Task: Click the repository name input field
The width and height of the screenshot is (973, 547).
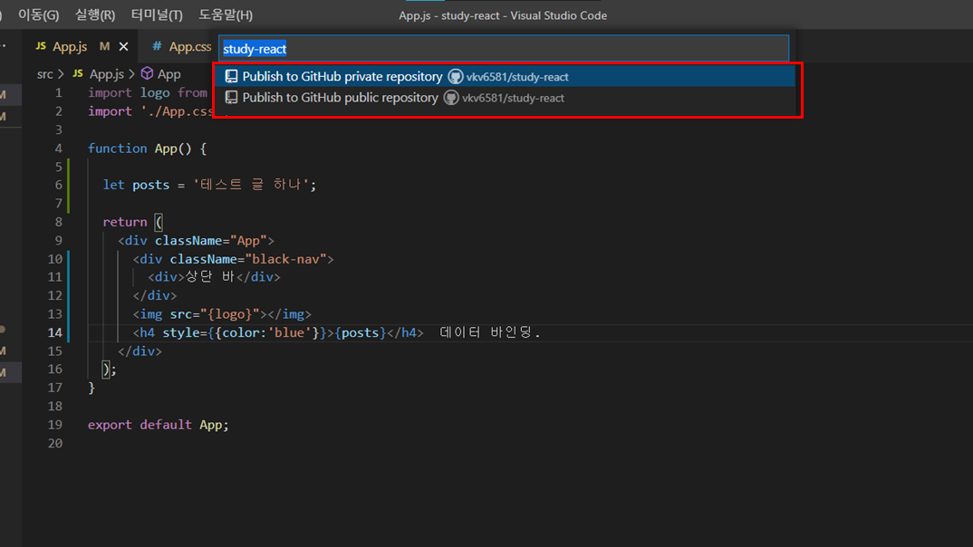Action: point(503,48)
